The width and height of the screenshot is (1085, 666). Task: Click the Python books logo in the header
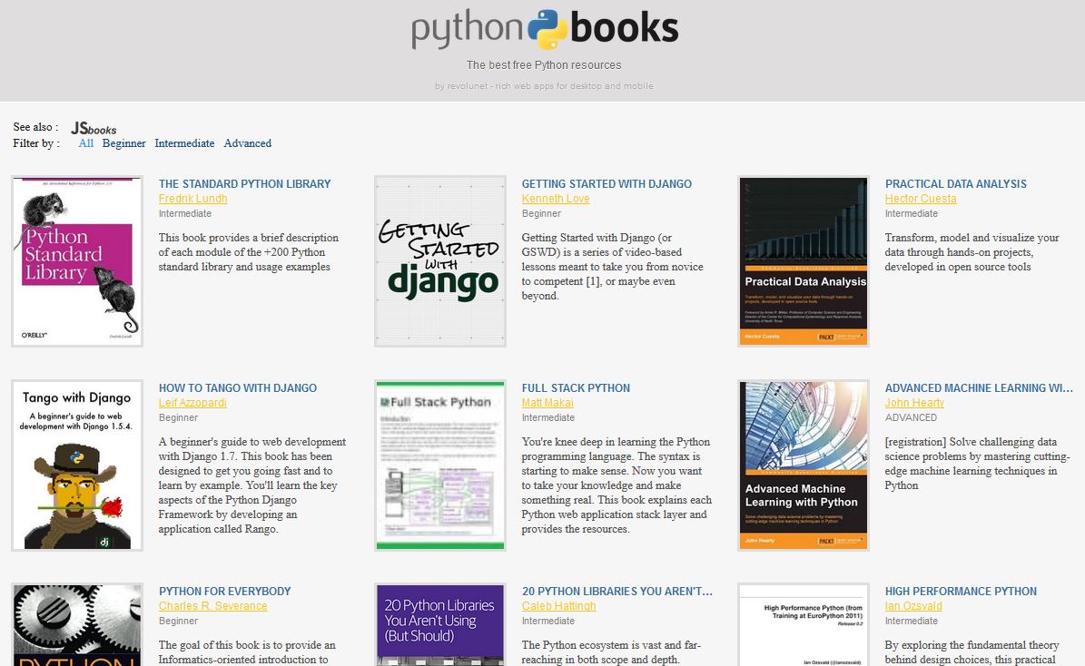pyautogui.click(x=545, y=29)
